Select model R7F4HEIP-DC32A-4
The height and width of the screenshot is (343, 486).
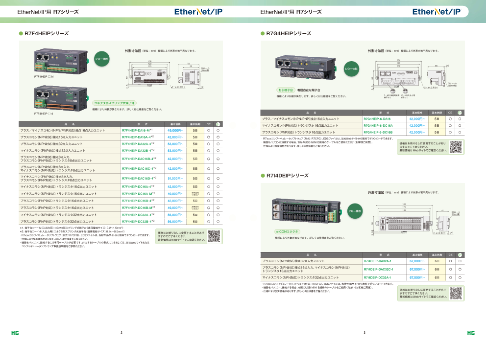click(138, 214)
